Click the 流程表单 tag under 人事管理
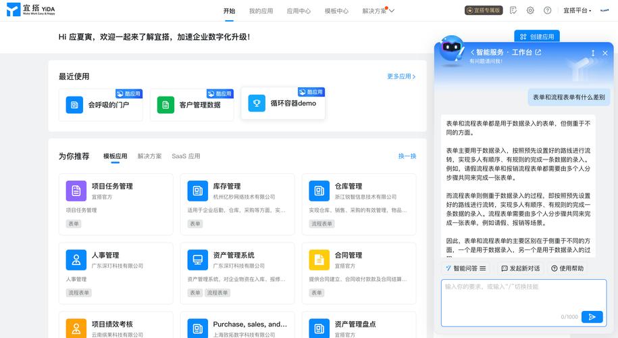Image resolution: width=618 pixels, height=338 pixels. [x=78, y=293]
